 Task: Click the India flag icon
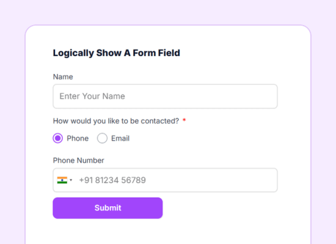[62, 180]
